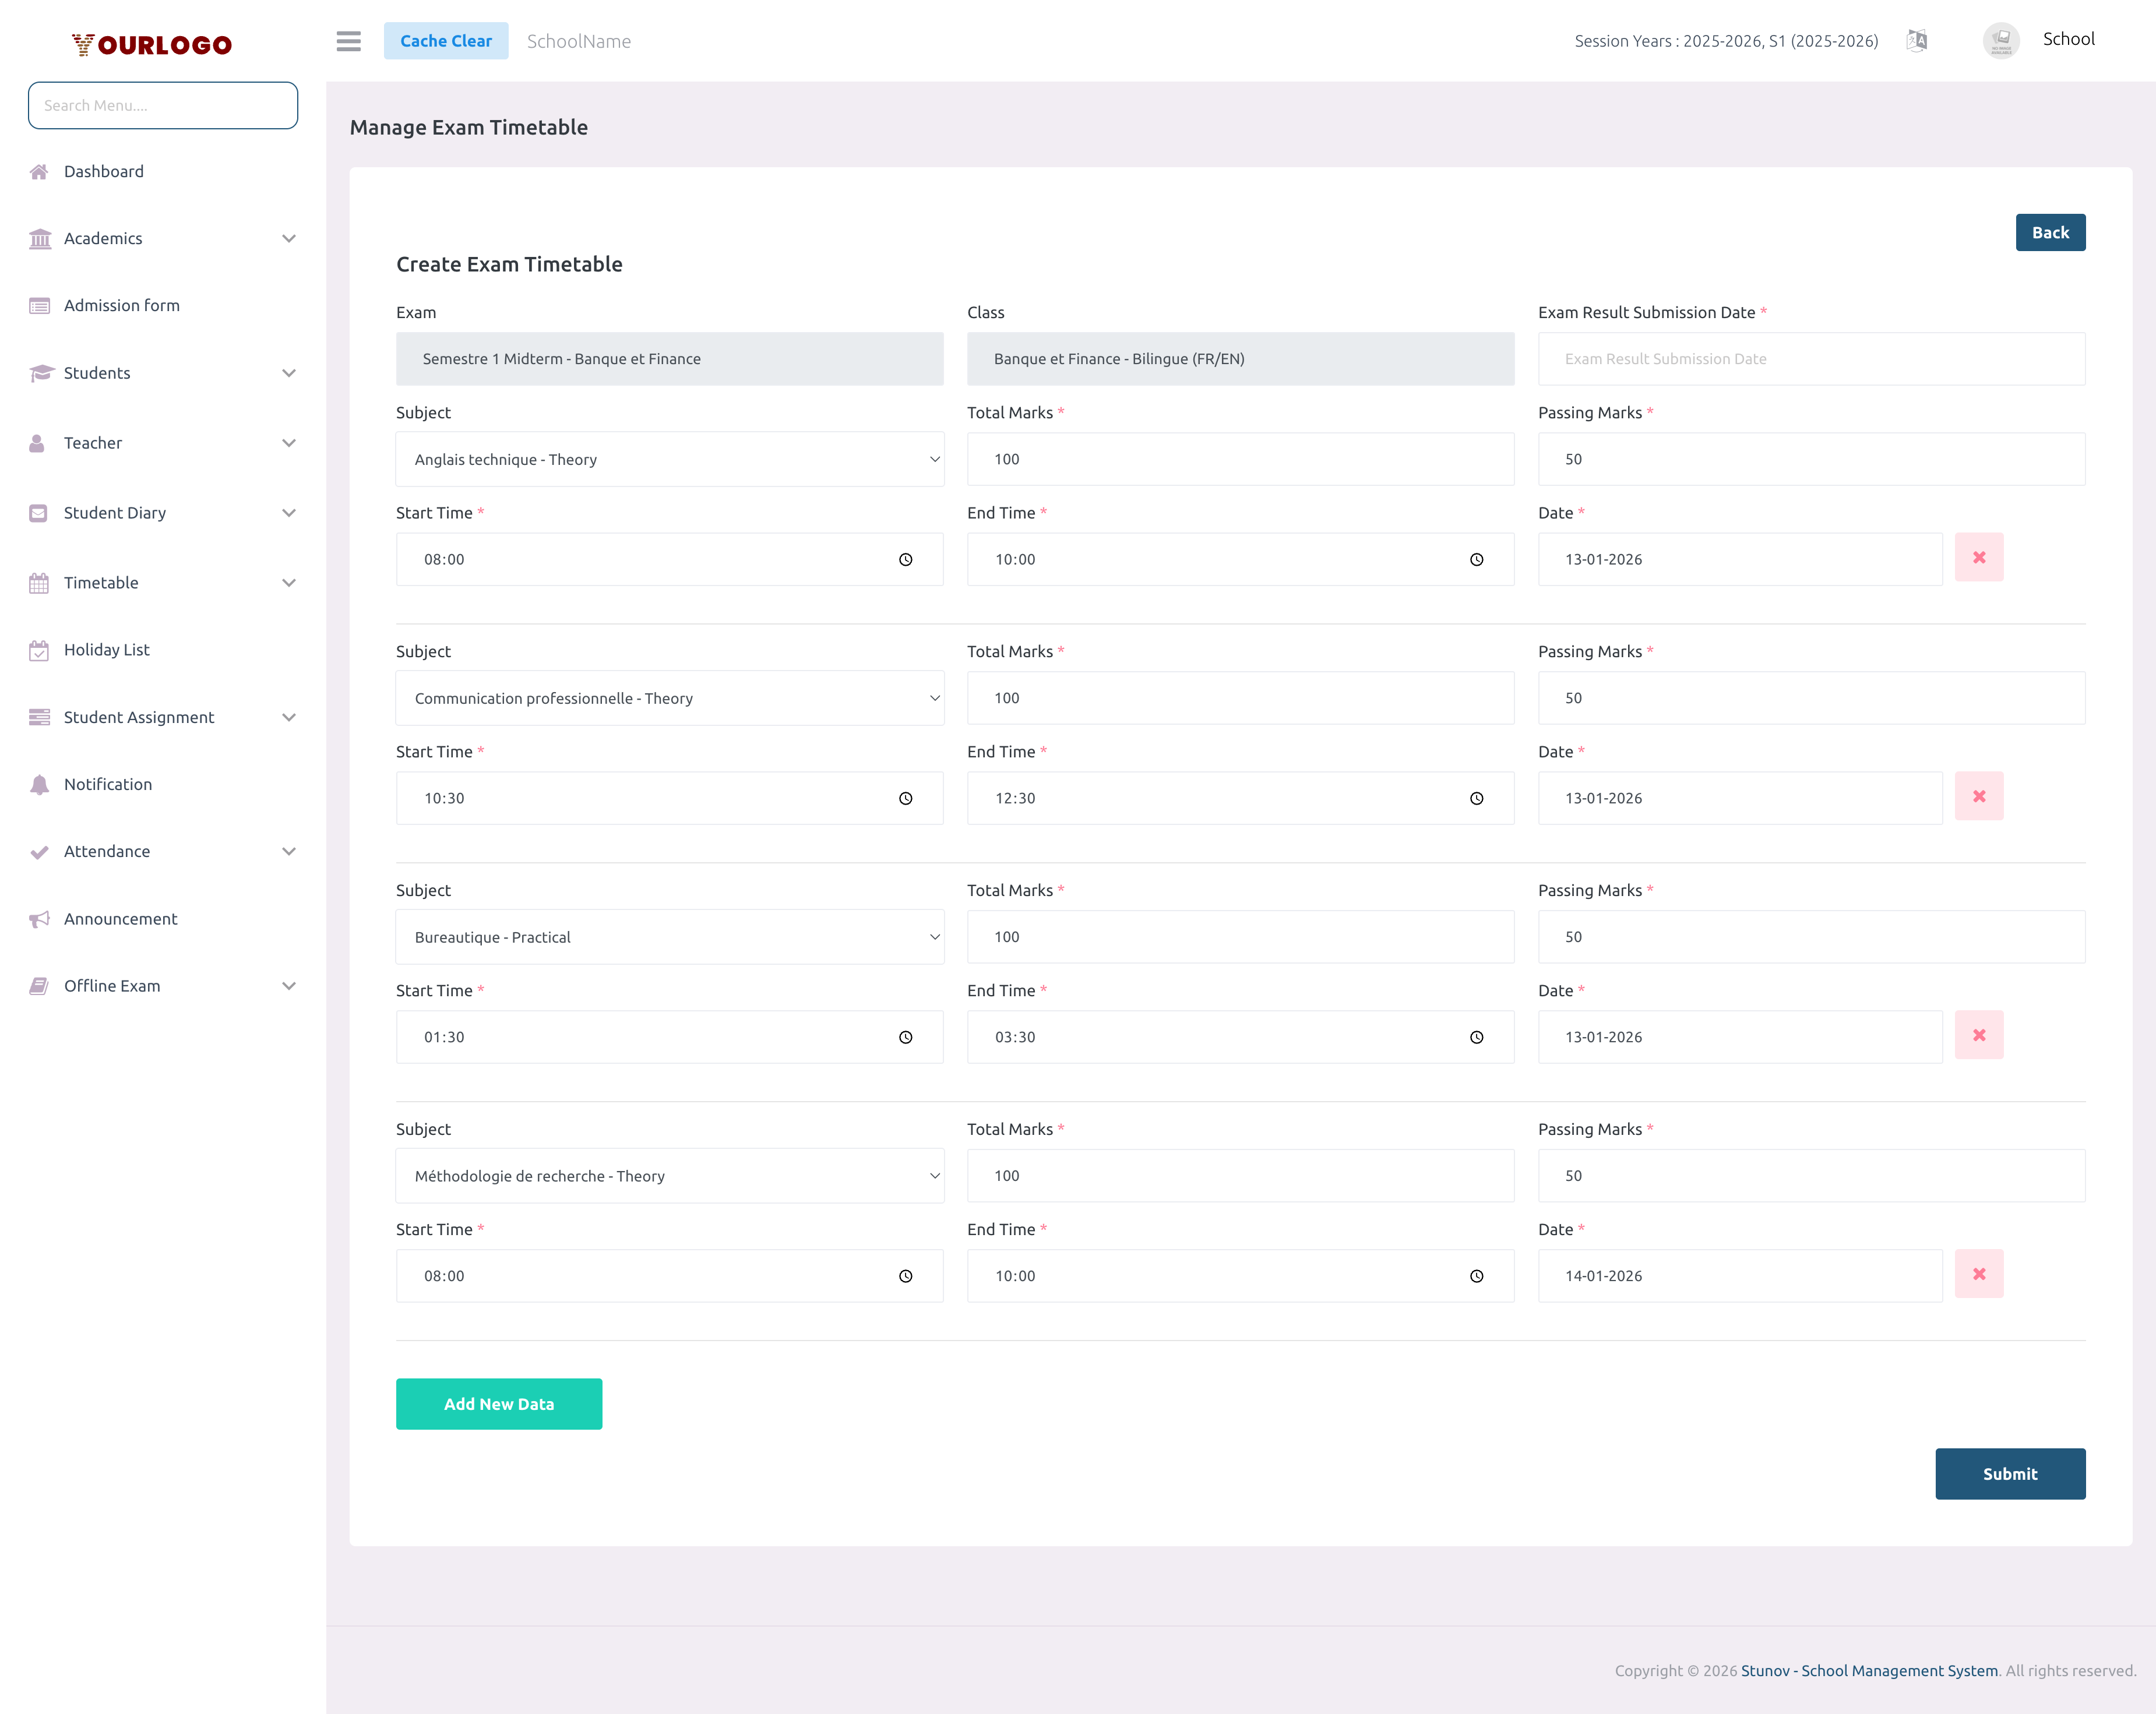Viewport: 2156px width, 1714px height.
Task: Open clock picker for first Start Time
Action: (x=905, y=560)
